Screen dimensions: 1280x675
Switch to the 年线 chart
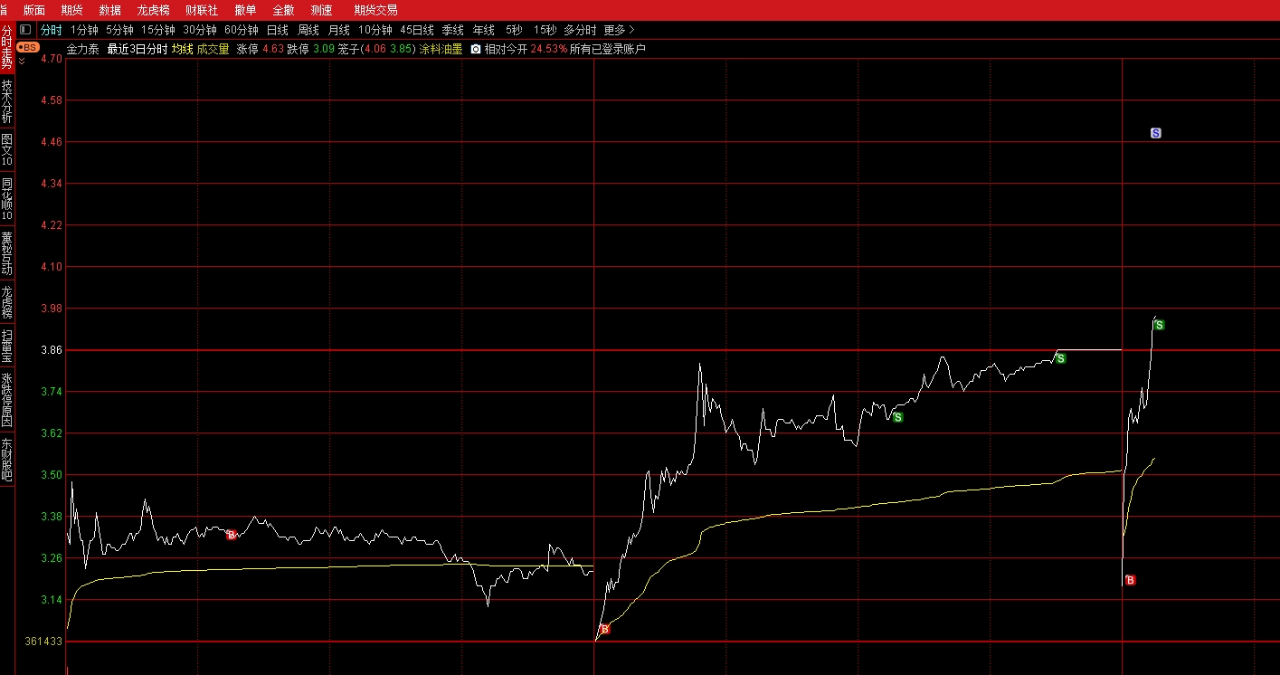pyautogui.click(x=484, y=30)
